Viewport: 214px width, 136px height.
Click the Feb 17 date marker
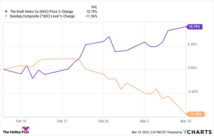click(x=62, y=121)
